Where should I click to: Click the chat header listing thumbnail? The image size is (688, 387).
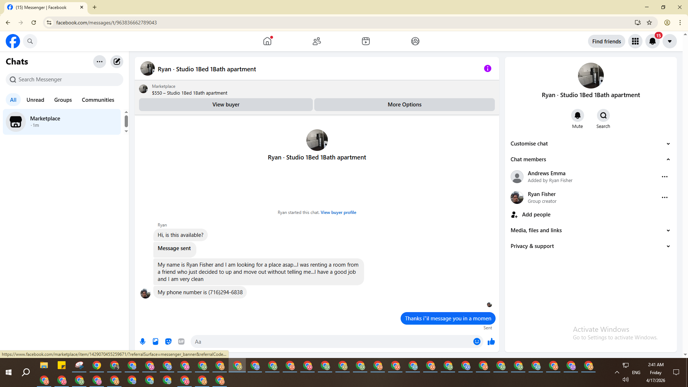click(148, 68)
